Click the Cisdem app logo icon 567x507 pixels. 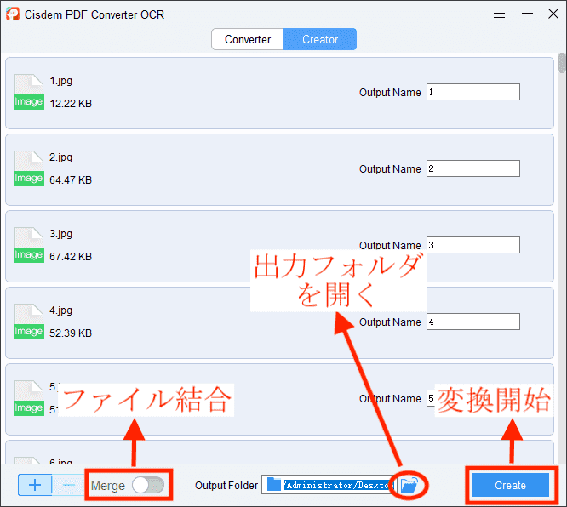(13, 14)
